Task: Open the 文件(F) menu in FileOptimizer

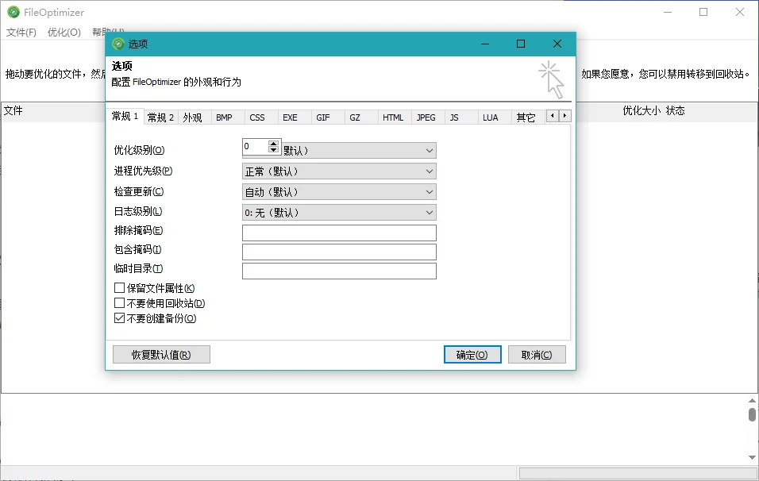Action: point(21,33)
